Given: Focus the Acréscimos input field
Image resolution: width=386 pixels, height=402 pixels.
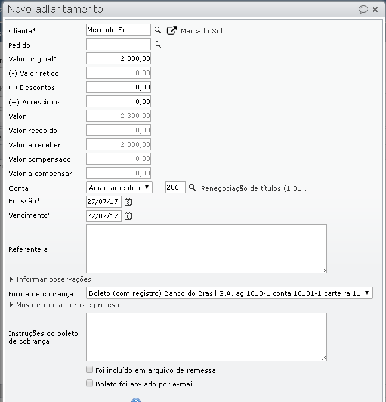Looking at the screenshot, I should click(118, 101).
